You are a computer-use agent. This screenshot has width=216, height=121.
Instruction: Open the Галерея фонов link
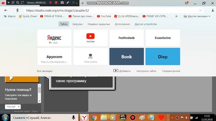tap(171, 71)
